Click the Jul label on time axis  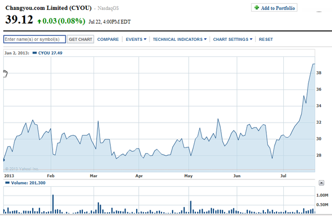283,176
